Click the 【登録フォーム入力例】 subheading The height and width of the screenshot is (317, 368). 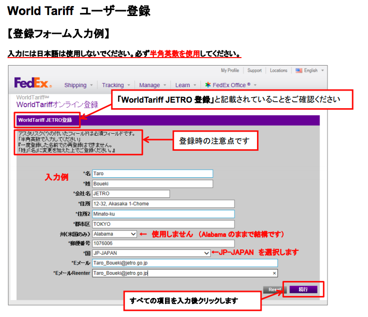[58, 34]
